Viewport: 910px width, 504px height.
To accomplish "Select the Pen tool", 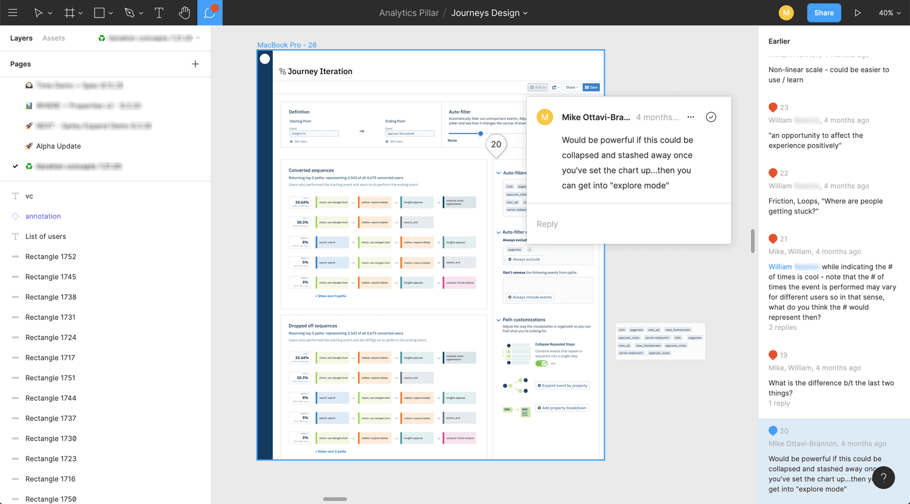I will click(x=129, y=13).
